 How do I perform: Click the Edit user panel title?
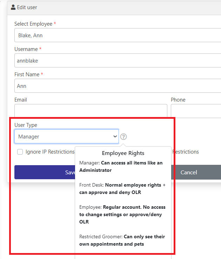click(x=27, y=7)
